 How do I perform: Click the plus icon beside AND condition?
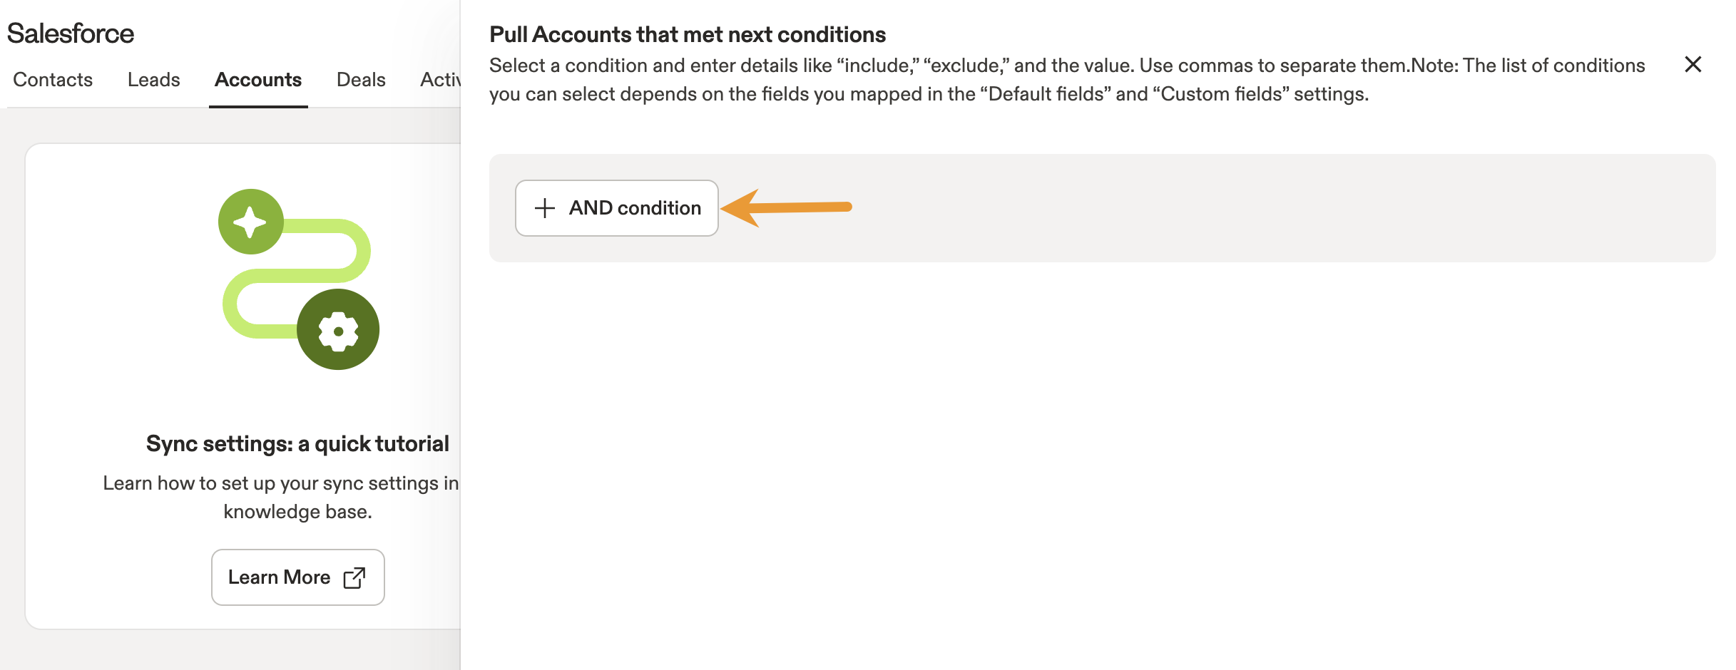click(x=545, y=208)
